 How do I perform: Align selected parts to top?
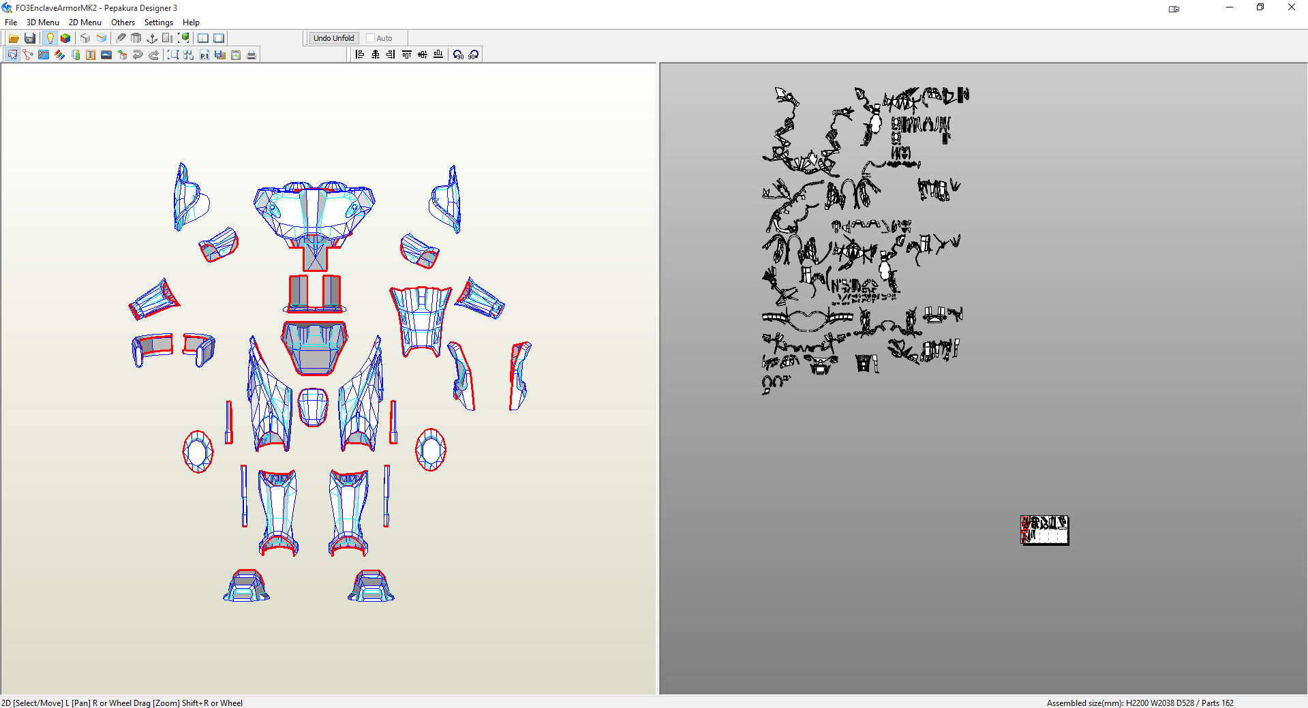point(407,55)
